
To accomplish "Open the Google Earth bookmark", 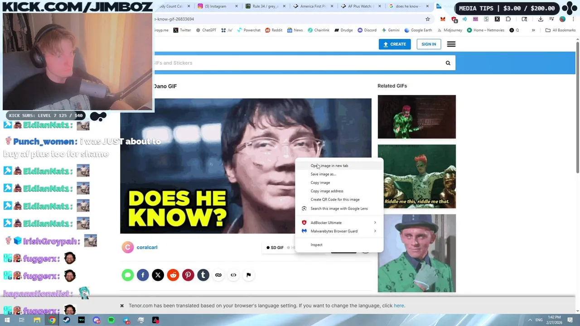I will pyautogui.click(x=418, y=30).
